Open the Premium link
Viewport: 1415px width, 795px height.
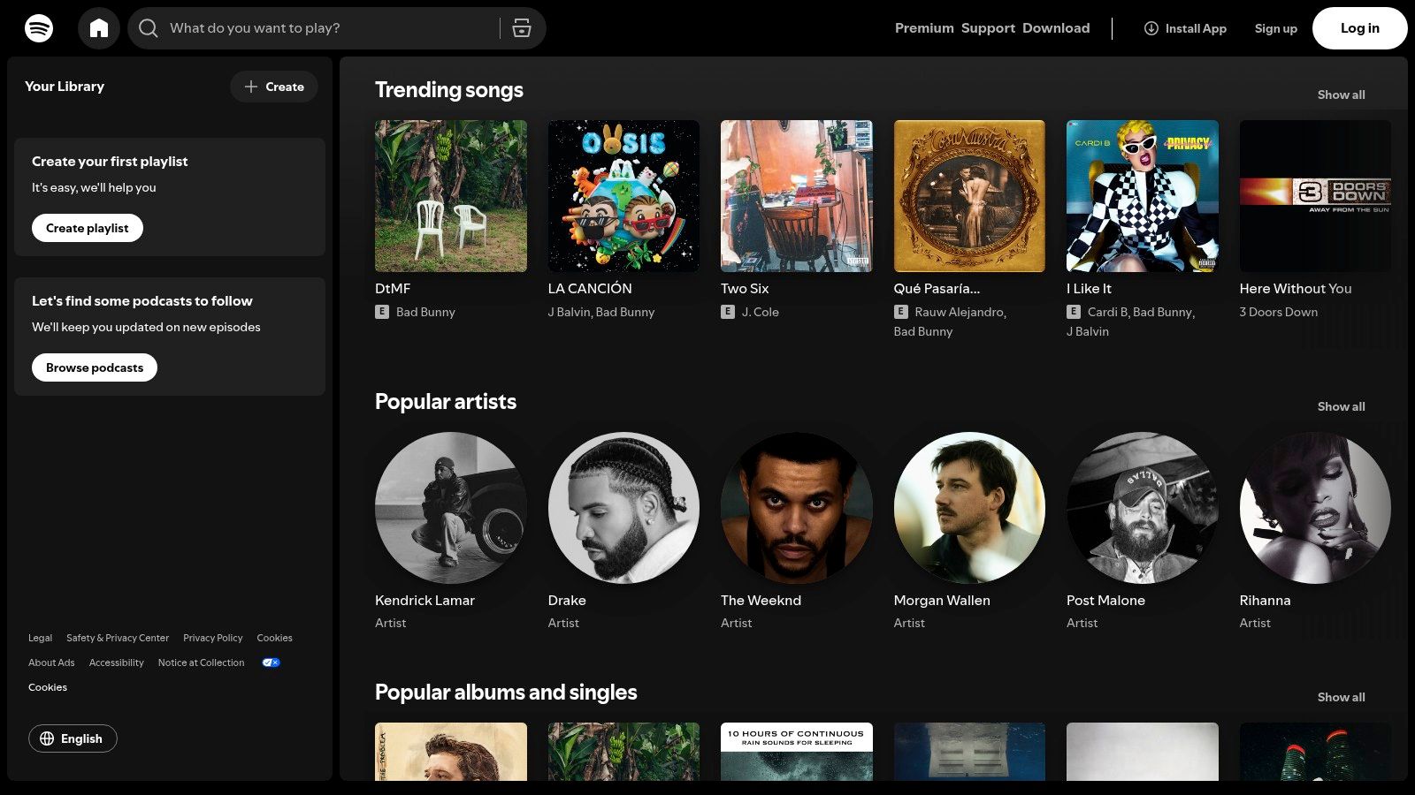[x=924, y=28]
